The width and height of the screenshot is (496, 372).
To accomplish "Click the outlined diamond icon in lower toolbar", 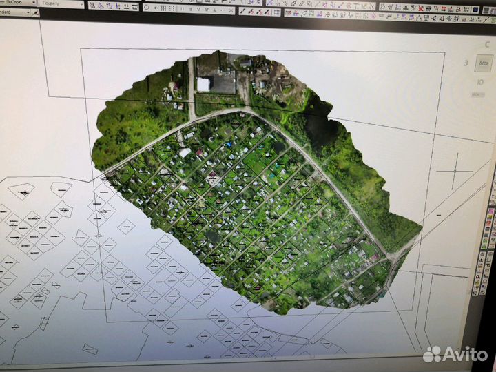I will pyautogui.click(x=449, y=19).
